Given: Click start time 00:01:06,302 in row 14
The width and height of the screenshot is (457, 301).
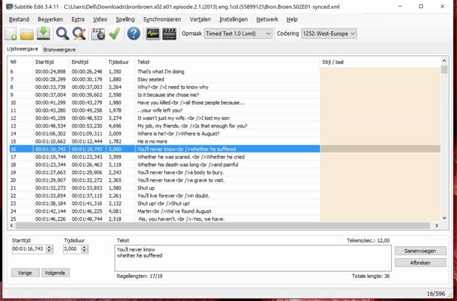Looking at the screenshot, I should click(50, 134).
